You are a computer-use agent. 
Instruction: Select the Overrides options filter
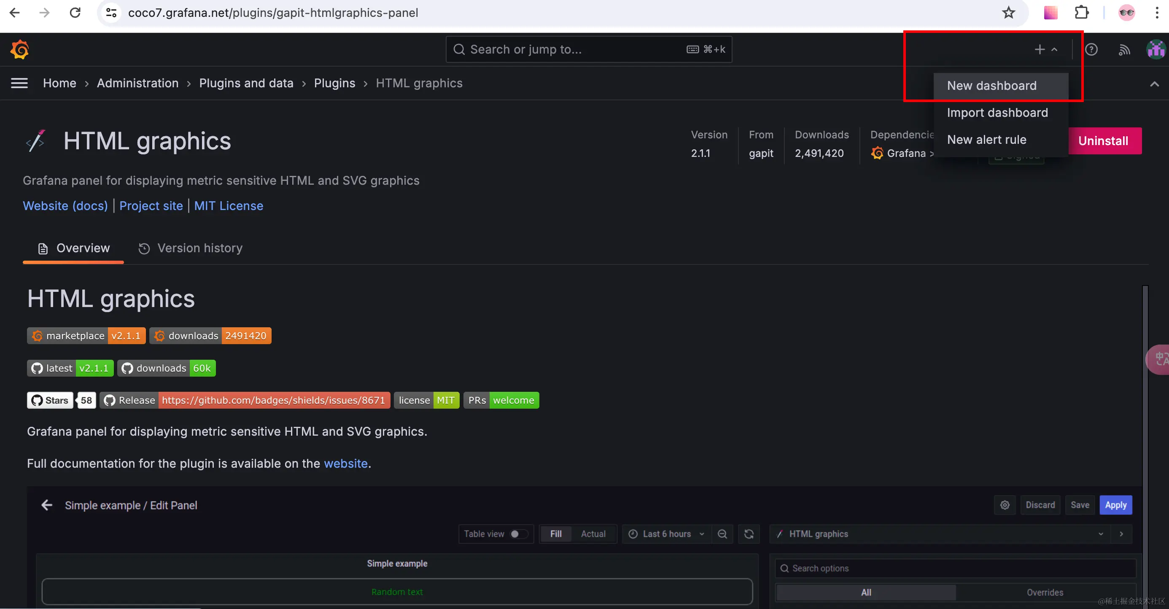tap(1045, 592)
